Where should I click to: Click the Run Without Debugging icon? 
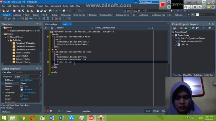click(x=64, y=11)
